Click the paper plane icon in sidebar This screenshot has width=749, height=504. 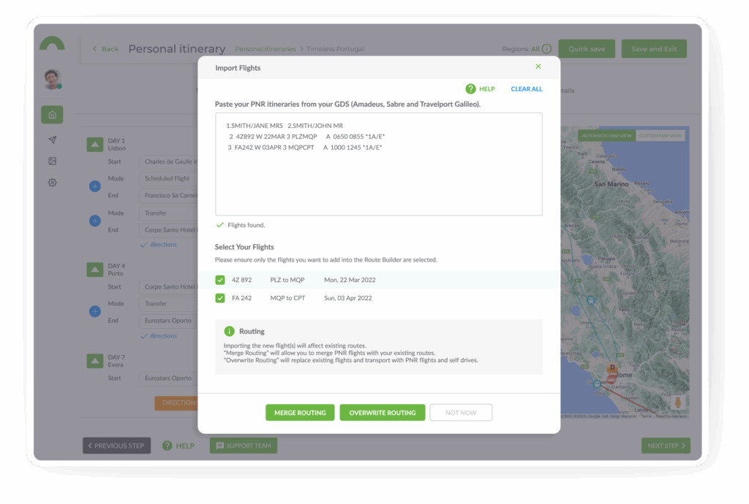click(x=52, y=140)
